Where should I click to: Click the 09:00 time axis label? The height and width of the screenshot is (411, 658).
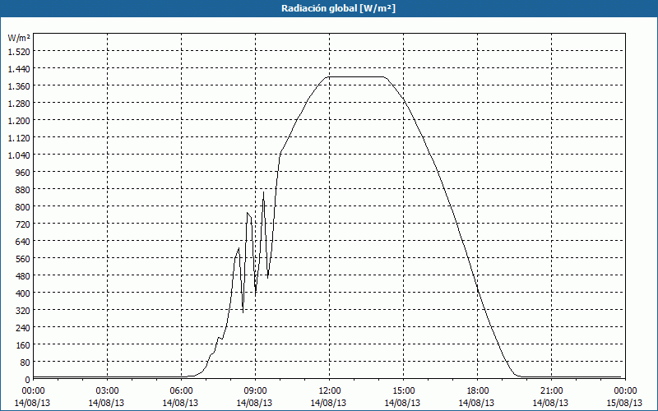click(255, 391)
